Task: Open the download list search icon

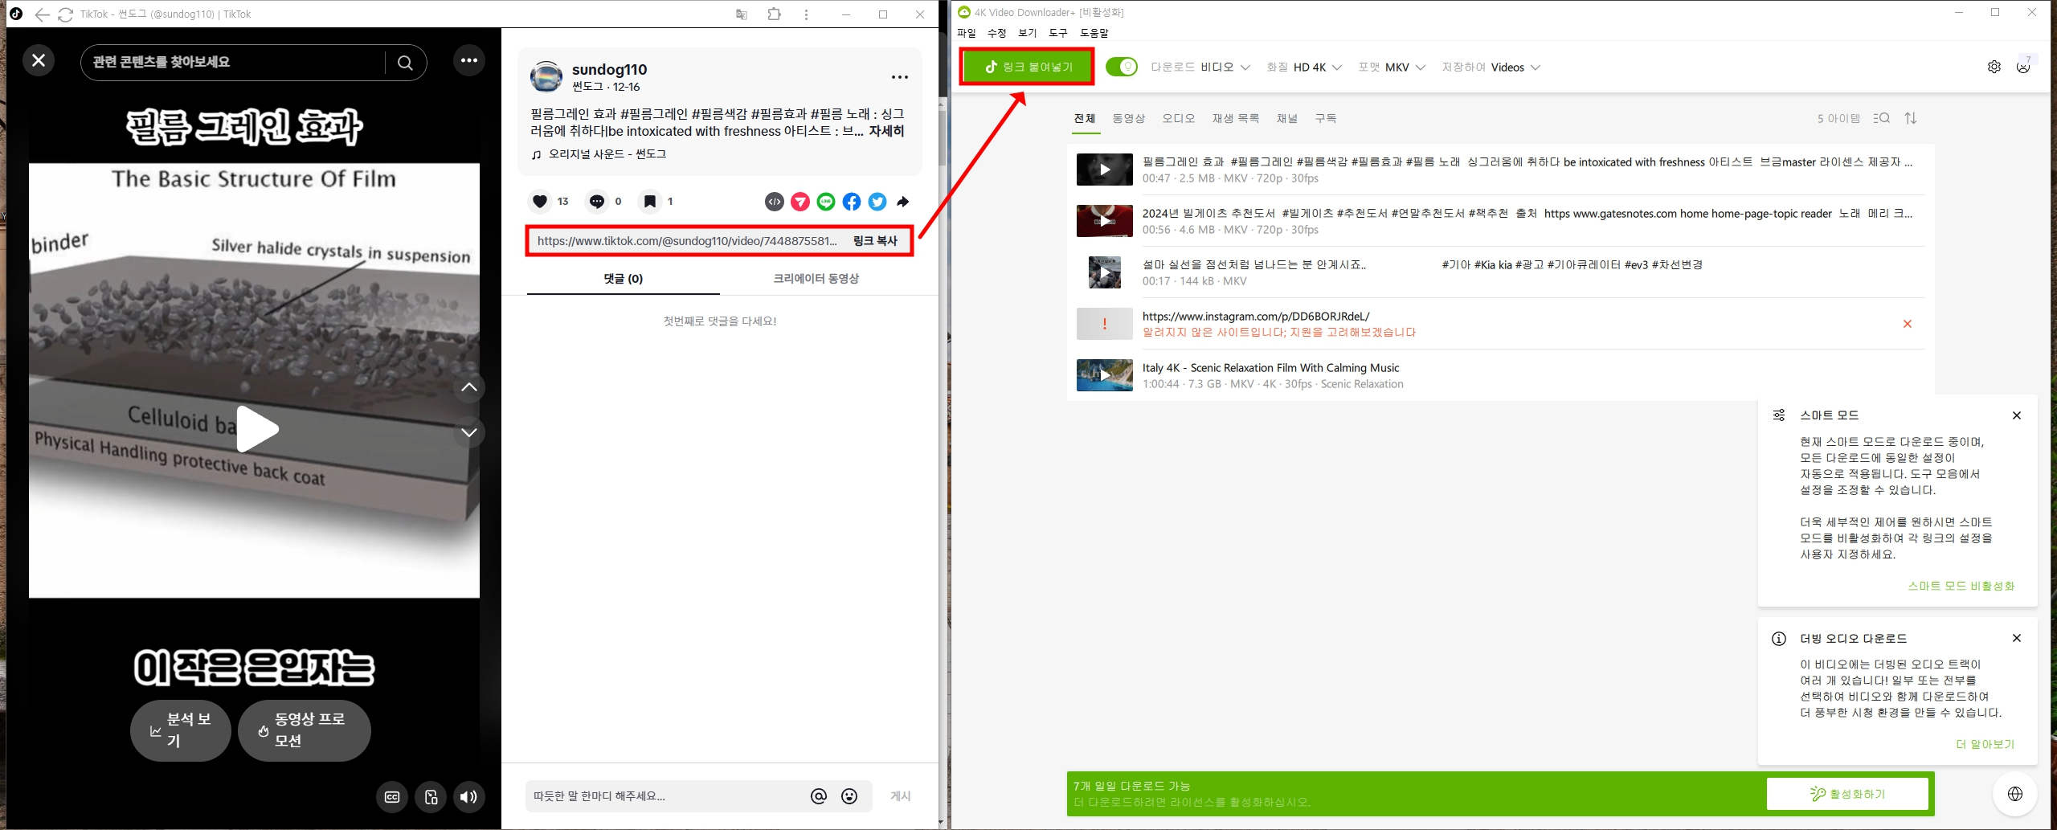Action: 1882,118
